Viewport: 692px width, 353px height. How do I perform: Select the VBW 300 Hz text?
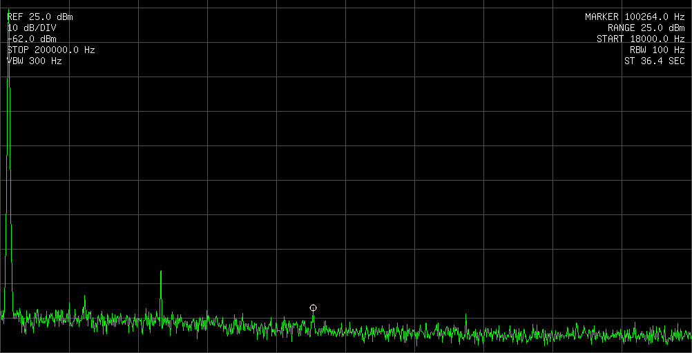coord(35,61)
